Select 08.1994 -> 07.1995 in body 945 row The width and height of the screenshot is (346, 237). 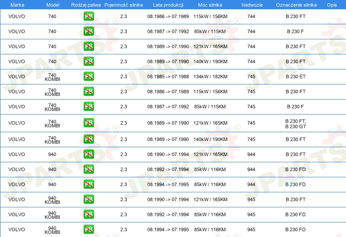[168, 229]
